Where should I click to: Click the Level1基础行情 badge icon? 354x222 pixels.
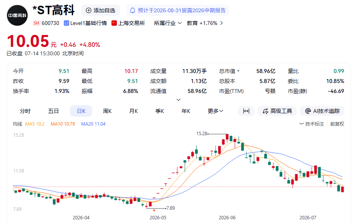[x=66, y=23]
